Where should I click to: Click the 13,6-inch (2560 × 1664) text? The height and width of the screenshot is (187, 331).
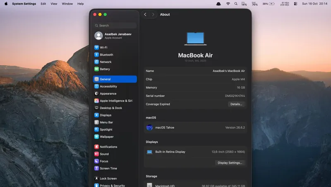coord(228,151)
